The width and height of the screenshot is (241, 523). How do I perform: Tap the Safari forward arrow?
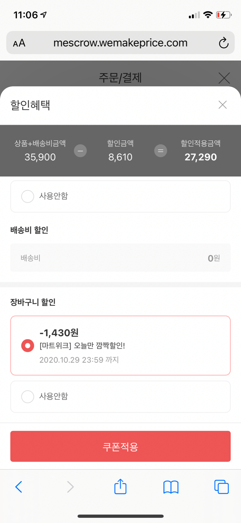coord(70,487)
